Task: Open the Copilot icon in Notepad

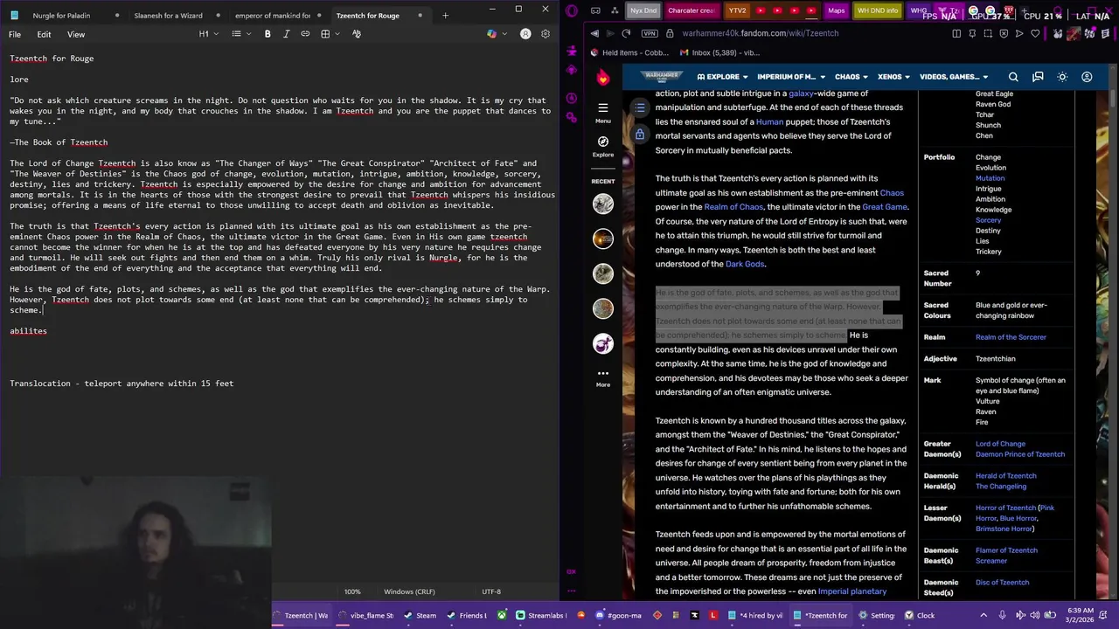Action: 491,34
